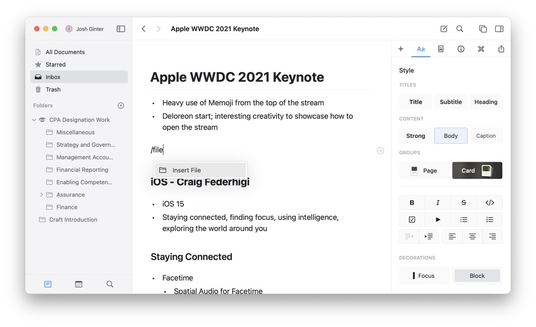Viewport: 536px width, 327px height.
Task: Apply Subtitle style
Action: [x=451, y=102]
